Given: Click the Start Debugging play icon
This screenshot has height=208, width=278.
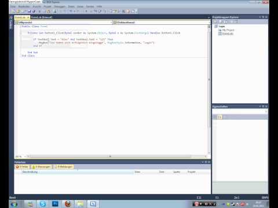Looking at the screenshot, I should (86, 12).
